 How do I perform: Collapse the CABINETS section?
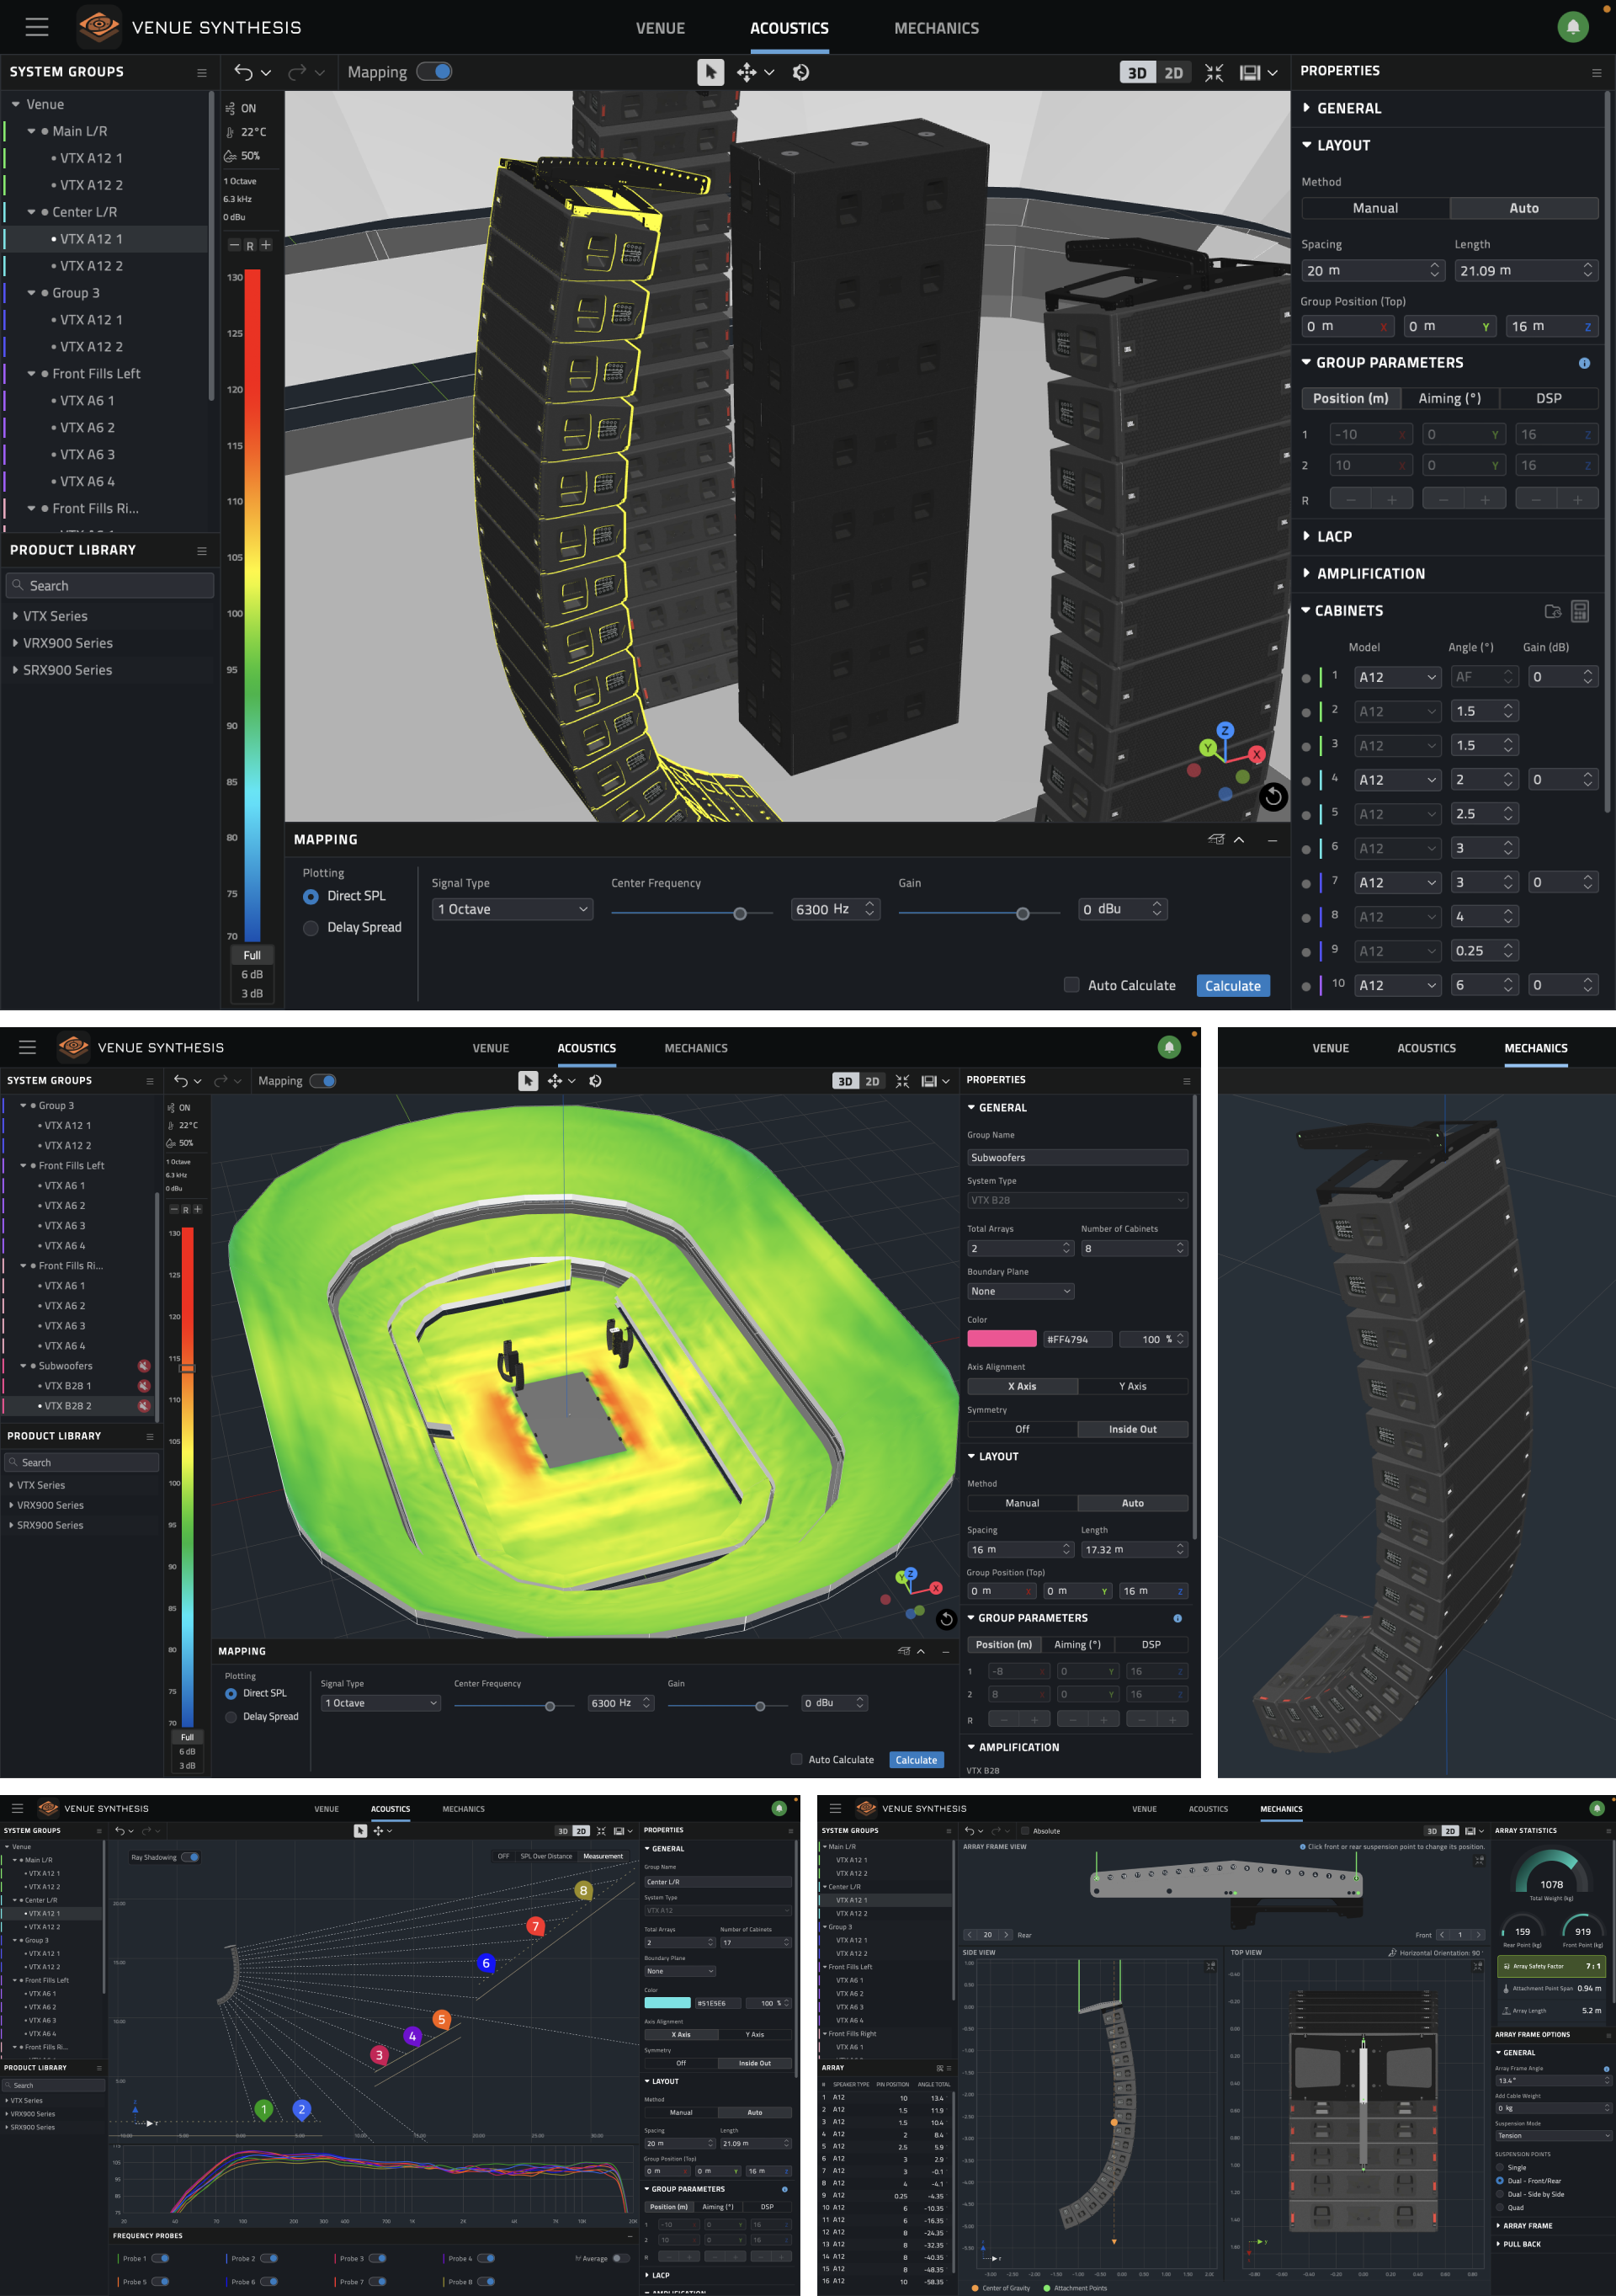pos(1305,611)
